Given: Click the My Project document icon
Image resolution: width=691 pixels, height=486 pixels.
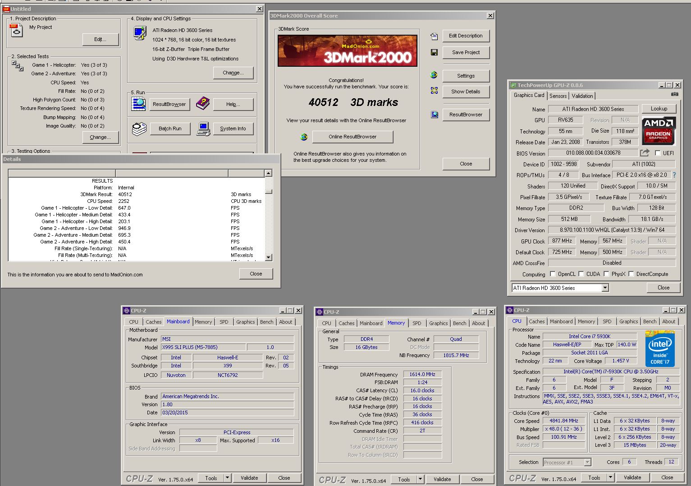Looking at the screenshot, I should click(x=16, y=30).
